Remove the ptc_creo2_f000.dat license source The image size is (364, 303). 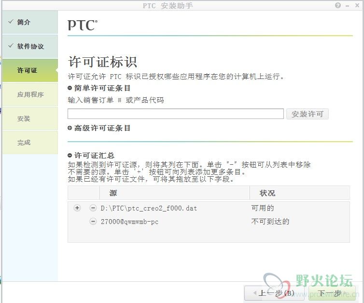[x=93, y=208]
